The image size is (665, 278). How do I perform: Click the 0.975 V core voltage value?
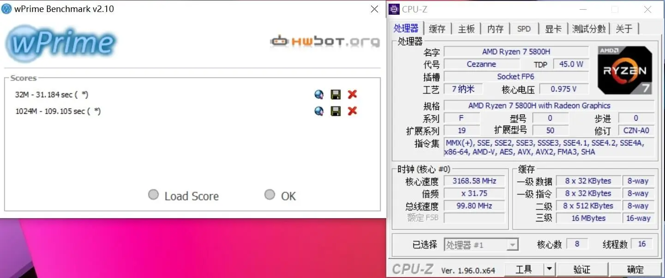[x=563, y=89]
